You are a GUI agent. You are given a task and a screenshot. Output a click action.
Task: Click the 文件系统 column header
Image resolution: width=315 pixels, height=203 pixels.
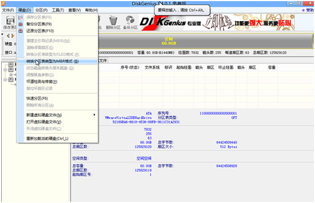(152, 67)
